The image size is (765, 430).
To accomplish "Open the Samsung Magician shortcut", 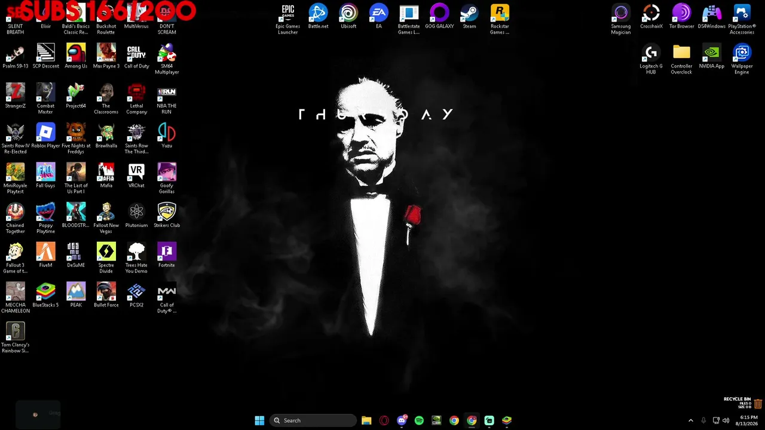I will pyautogui.click(x=621, y=19).
